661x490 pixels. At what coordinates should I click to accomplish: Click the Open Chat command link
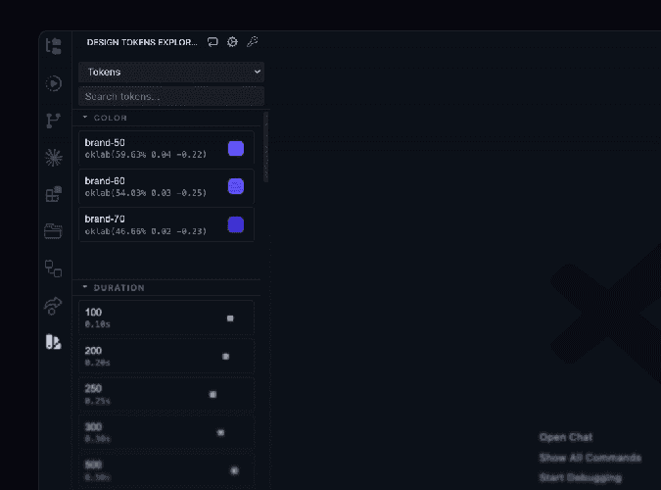(566, 437)
